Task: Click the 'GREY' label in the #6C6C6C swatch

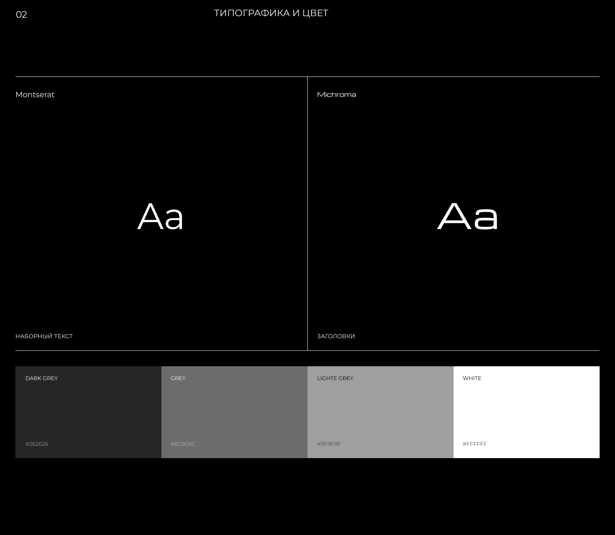Action: pos(178,378)
